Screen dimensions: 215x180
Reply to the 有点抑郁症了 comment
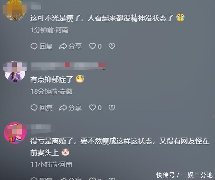click(x=42, y=108)
